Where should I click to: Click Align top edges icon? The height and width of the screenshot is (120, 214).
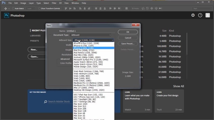click(66, 9)
